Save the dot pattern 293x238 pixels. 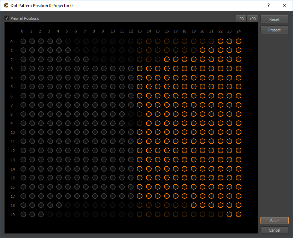[274, 221]
